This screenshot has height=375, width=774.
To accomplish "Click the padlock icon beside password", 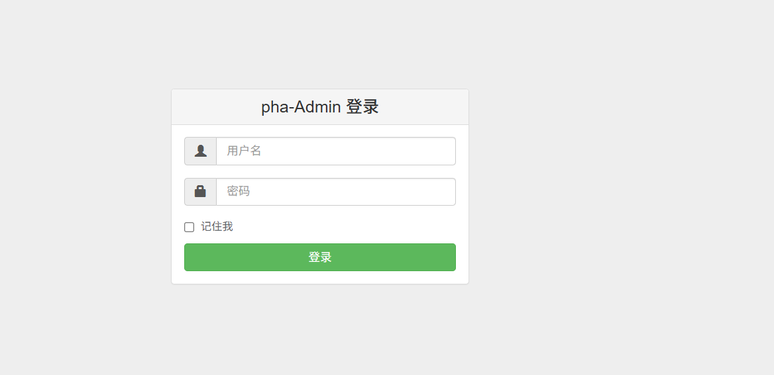I will coord(200,191).
